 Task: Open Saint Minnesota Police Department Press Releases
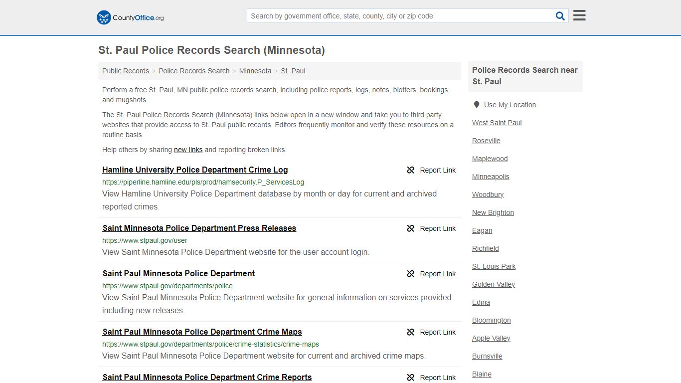[199, 228]
